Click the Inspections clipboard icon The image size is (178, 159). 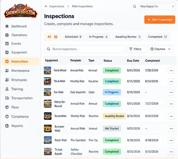(7, 61)
